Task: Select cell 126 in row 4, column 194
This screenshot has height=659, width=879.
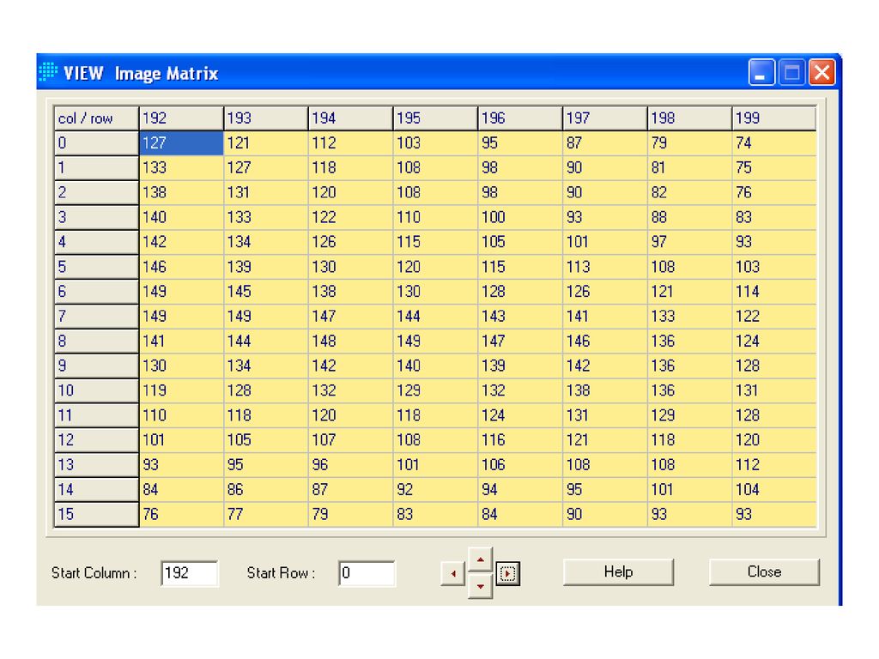Action: [350, 241]
